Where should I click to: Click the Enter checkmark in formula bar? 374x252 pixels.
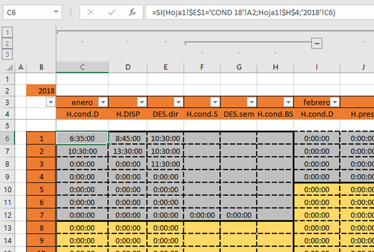[111, 12]
